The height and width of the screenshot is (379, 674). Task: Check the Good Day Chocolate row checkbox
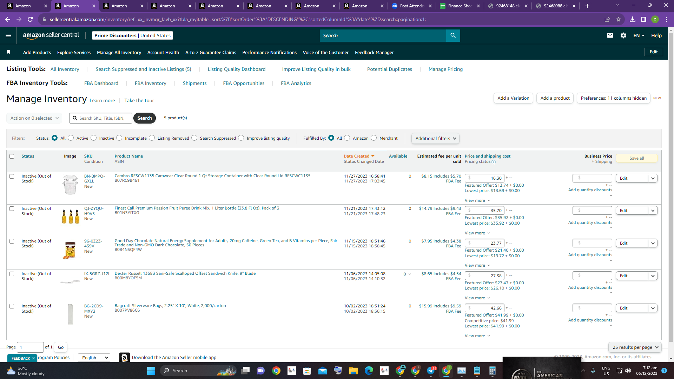point(12,241)
